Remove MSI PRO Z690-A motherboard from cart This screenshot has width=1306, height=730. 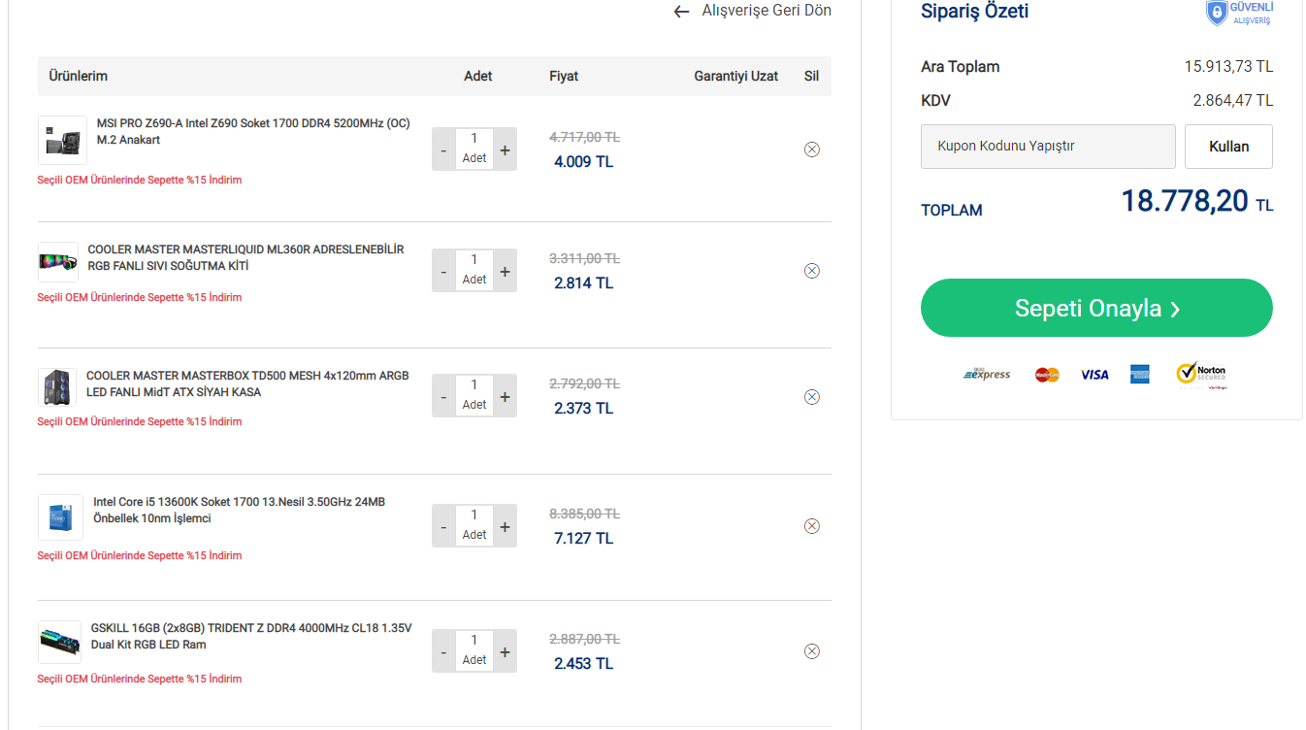(812, 149)
